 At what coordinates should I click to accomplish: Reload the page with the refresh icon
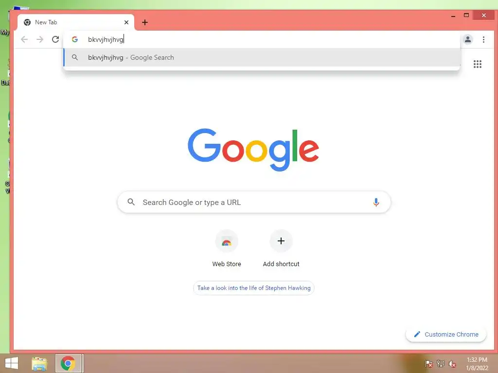55,39
